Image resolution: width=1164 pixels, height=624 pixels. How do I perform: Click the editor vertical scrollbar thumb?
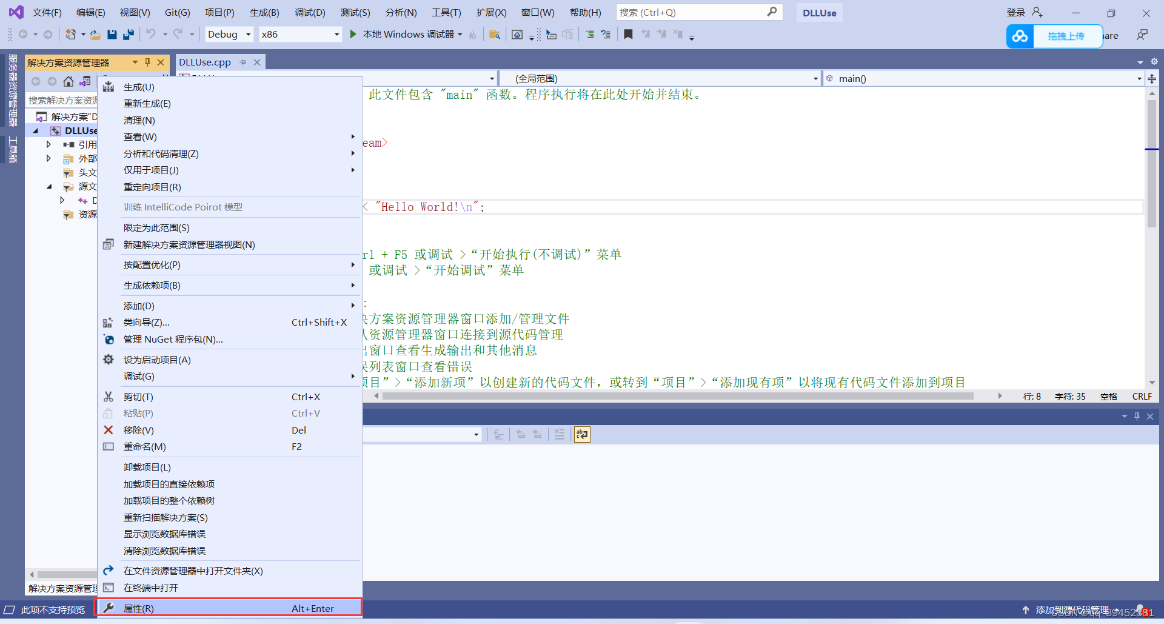pos(1152,164)
